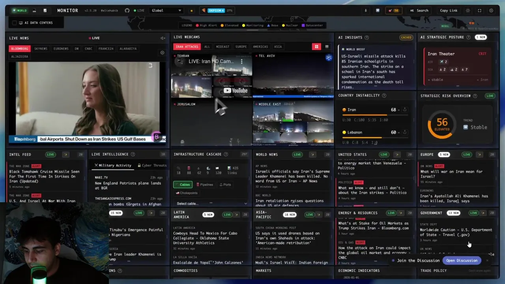Click the Strategic Risk gauge showing 56
The height and width of the screenshot is (284, 505).
click(442, 124)
